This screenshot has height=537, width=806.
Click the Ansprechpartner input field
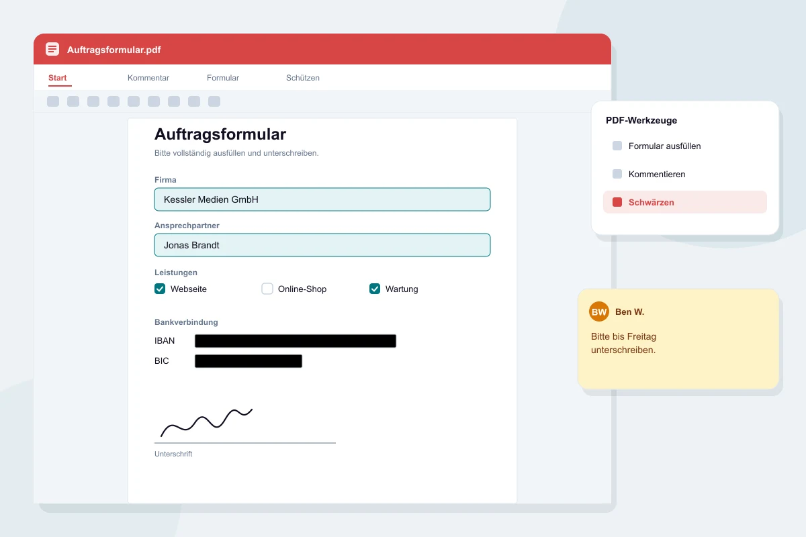[322, 245]
